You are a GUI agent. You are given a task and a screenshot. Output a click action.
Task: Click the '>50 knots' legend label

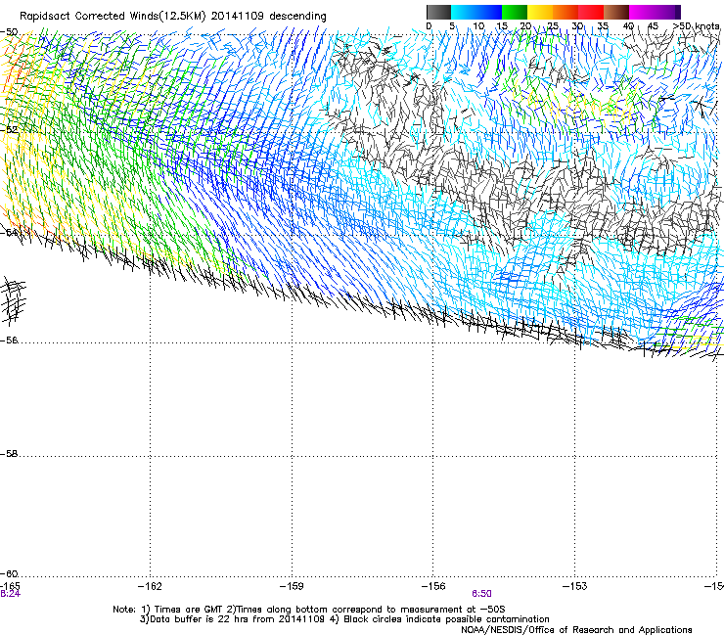pos(696,26)
